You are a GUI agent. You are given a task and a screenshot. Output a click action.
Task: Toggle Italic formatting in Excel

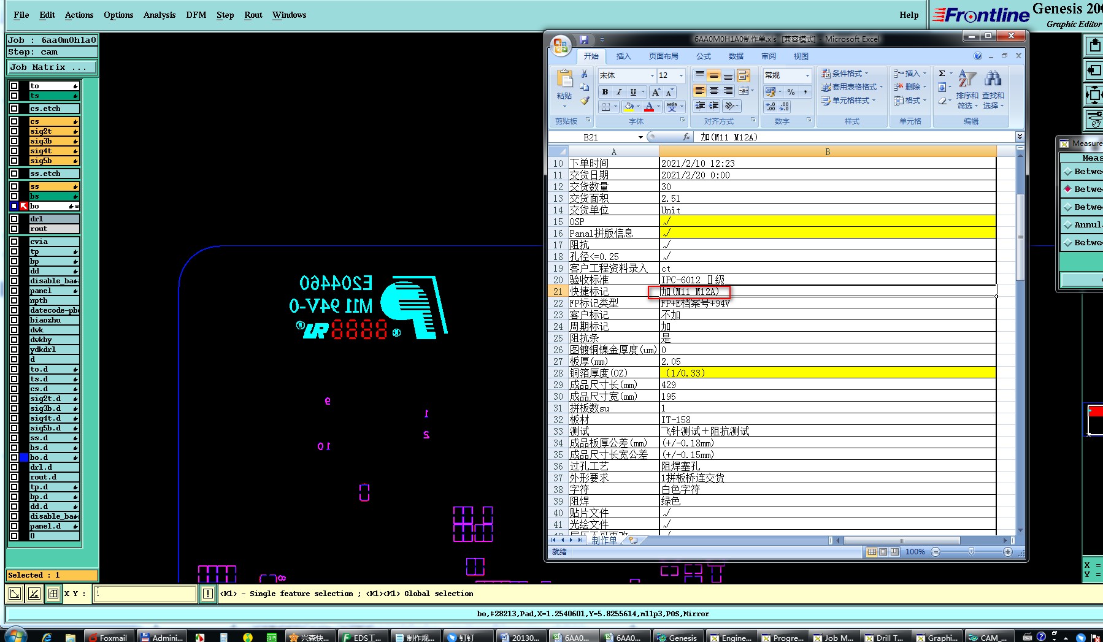pyautogui.click(x=619, y=92)
